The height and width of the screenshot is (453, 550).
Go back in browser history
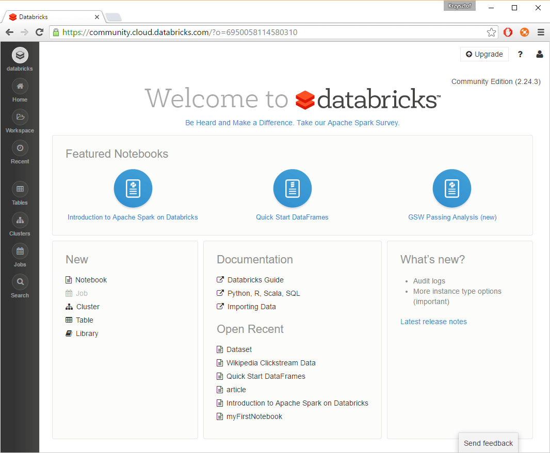coord(9,32)
